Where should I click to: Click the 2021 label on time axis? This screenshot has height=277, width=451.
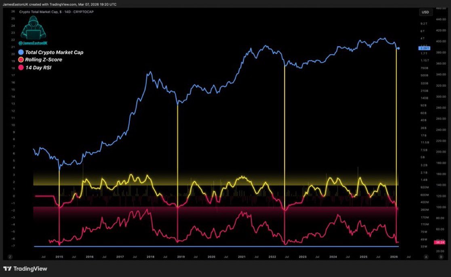[x=242, y=257]
